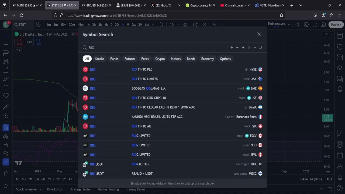This screenshot has height=194, width=345.
Task: Choose RIO TINTO LIMITED on ASX
Action: pyautogui.click(x=172, y=79)
